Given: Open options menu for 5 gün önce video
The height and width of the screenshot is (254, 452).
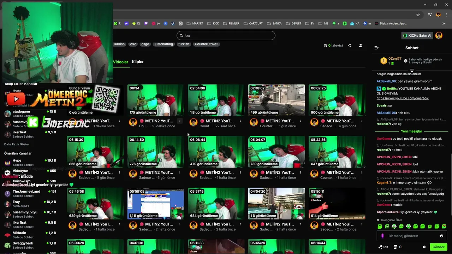Looking at the screenshot, I should click(119, 173).
